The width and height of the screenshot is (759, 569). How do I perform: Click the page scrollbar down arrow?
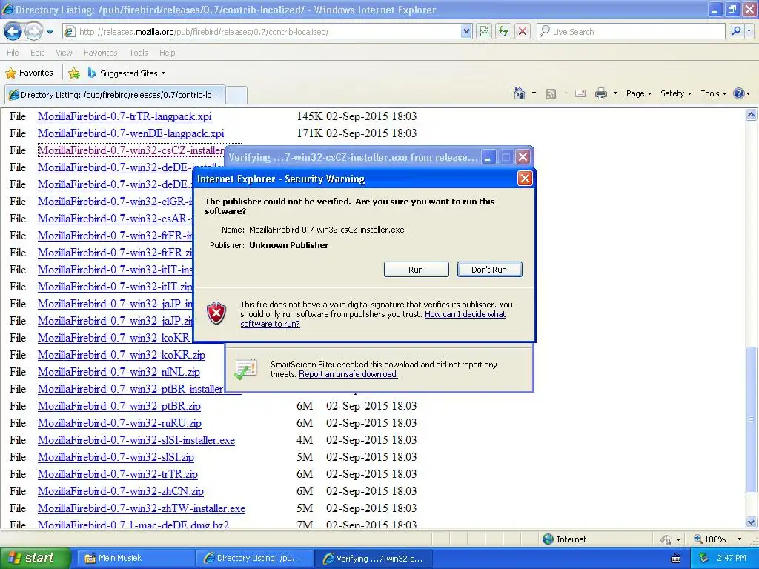pos(752,522)
